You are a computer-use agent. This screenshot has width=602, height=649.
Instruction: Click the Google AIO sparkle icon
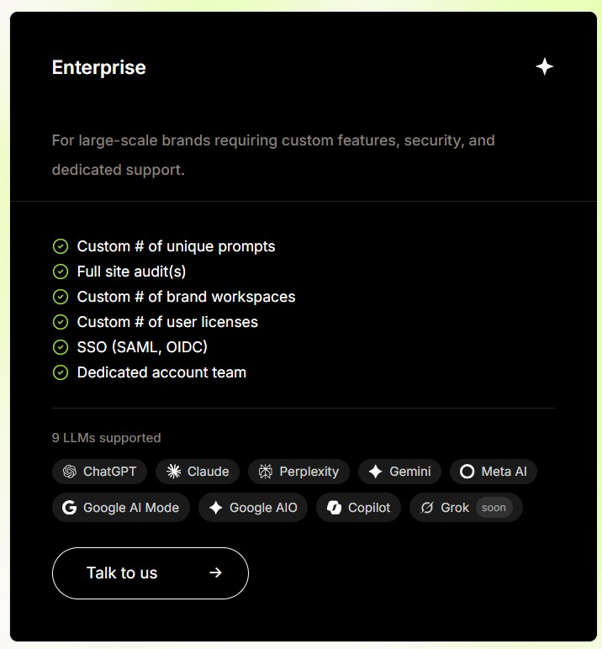coord(215,508)
